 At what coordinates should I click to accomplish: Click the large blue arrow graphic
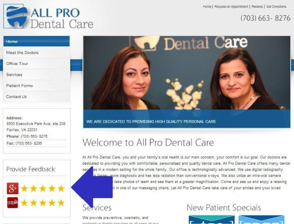[x=92, y=187]
